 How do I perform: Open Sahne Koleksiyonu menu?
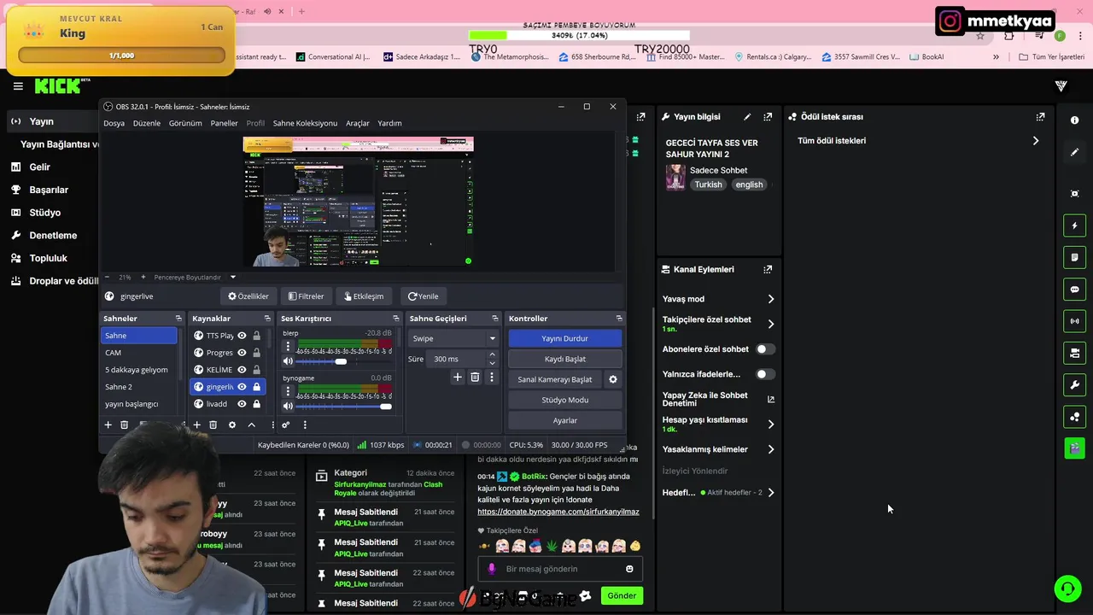[305, 123]
